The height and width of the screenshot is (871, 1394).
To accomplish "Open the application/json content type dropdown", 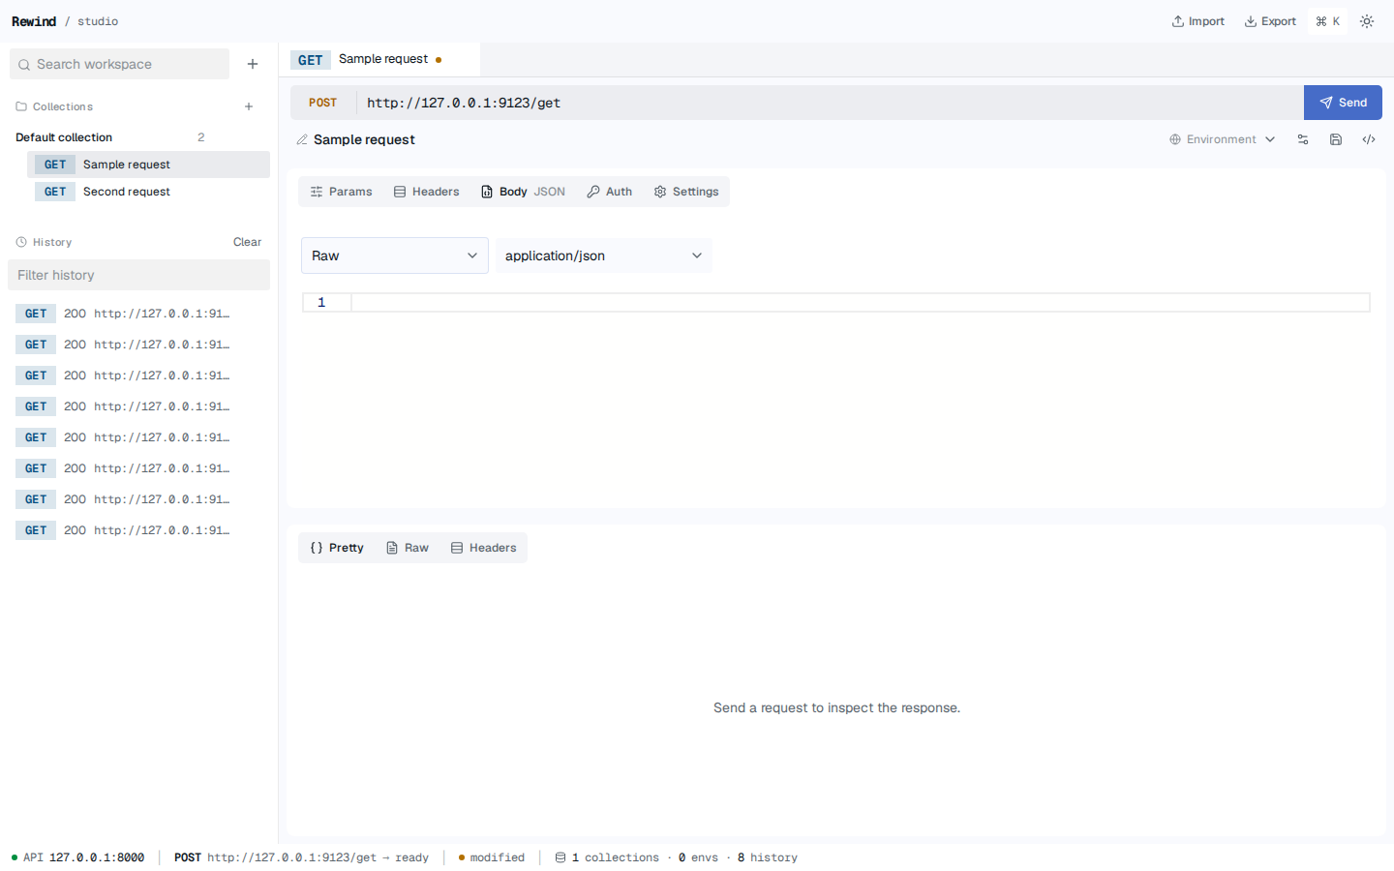I will [x=604, y=255].
